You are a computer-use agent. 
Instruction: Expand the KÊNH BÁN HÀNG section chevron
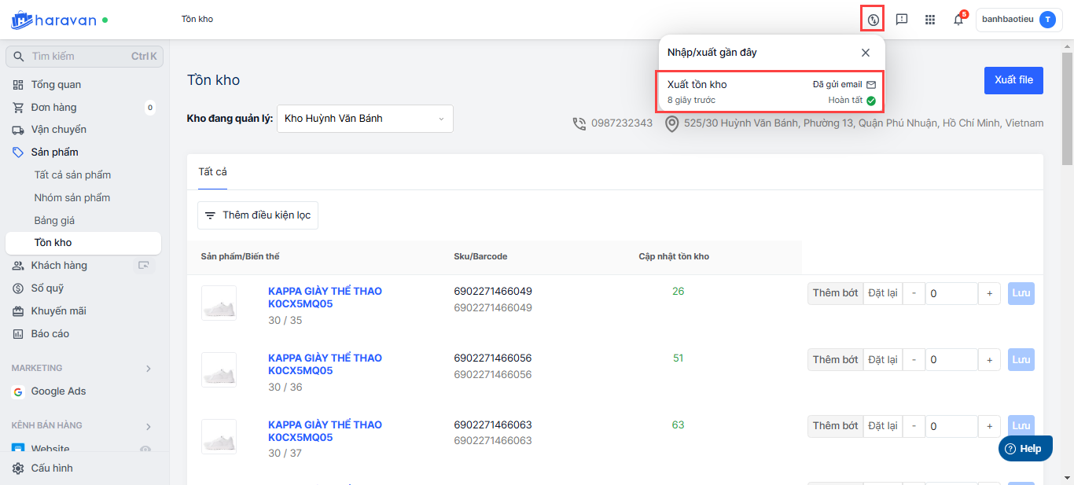(149, 426)
